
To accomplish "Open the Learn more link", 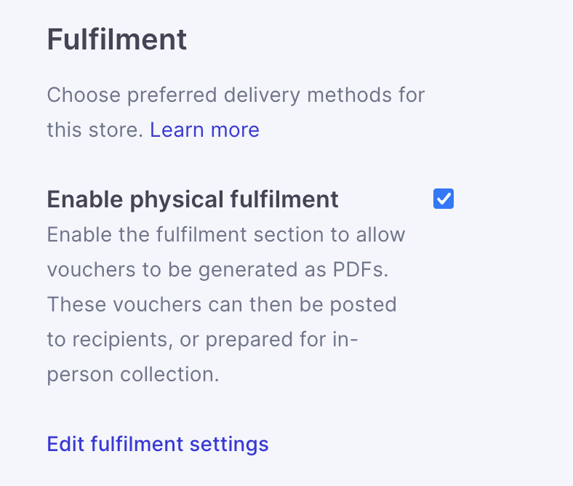I will [x=204, y=130].
